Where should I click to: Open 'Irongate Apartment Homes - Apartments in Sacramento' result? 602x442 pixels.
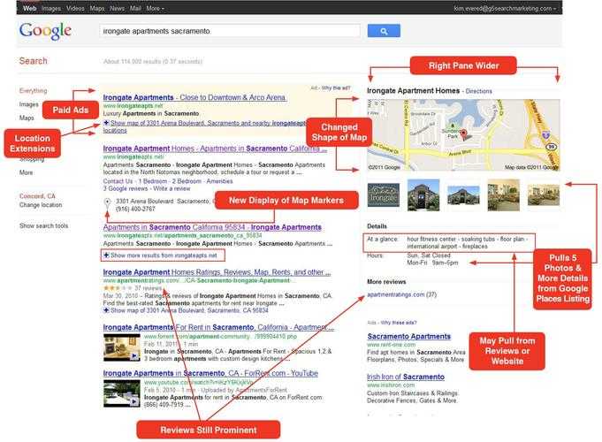[215, 149]
